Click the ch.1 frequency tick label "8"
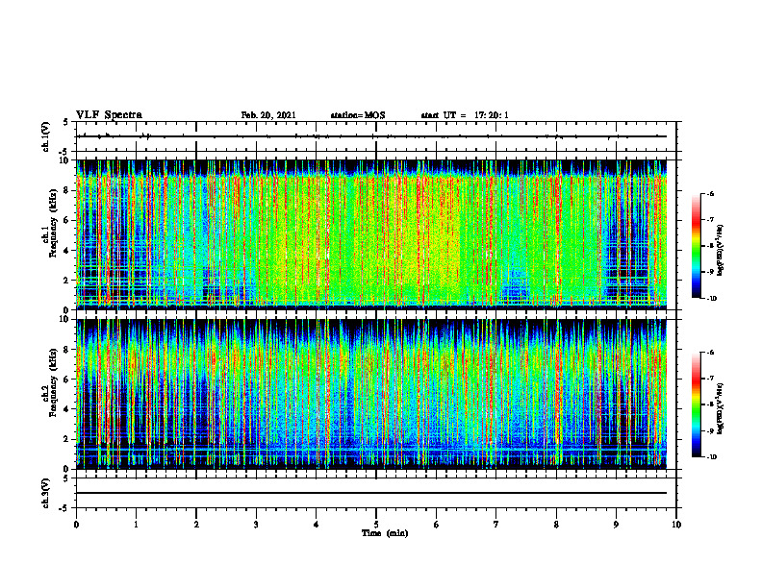 (66, 190)
